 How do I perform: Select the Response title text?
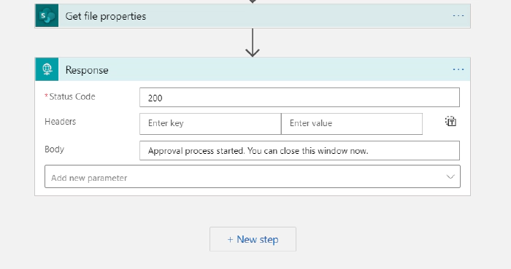(87, 70)
